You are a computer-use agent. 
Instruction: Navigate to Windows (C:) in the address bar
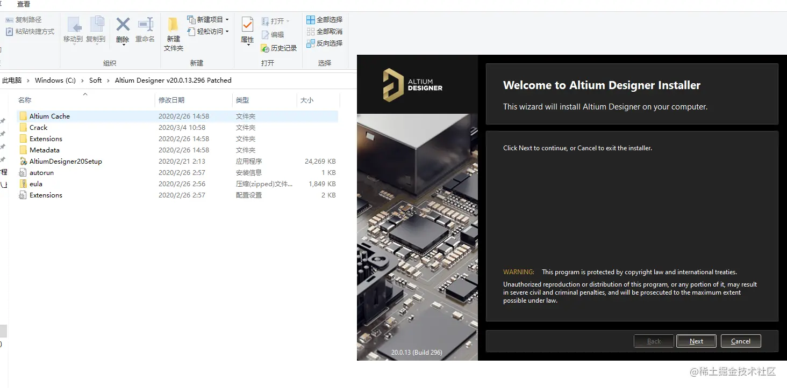pyautogui.click(x=55, y=80)
